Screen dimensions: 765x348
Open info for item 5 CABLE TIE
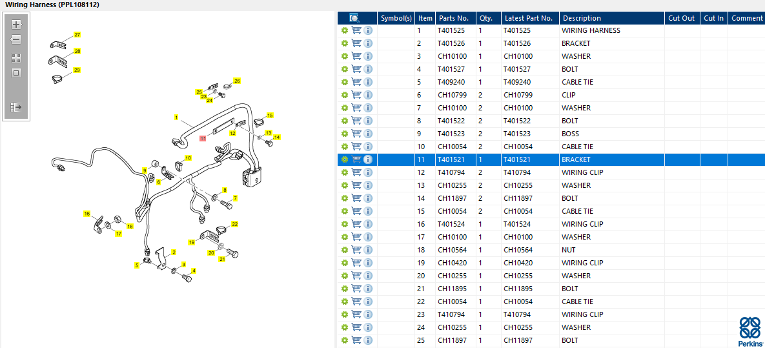click(x=368, y=82)
